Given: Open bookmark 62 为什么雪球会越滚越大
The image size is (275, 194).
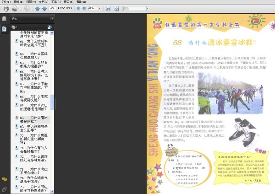Looking at the screenshot, I should point(33,56).
